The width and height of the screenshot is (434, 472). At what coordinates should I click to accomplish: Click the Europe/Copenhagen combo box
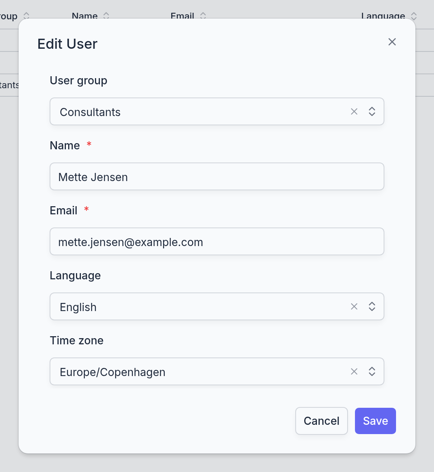pyautogui.click(x=217, y=371)
